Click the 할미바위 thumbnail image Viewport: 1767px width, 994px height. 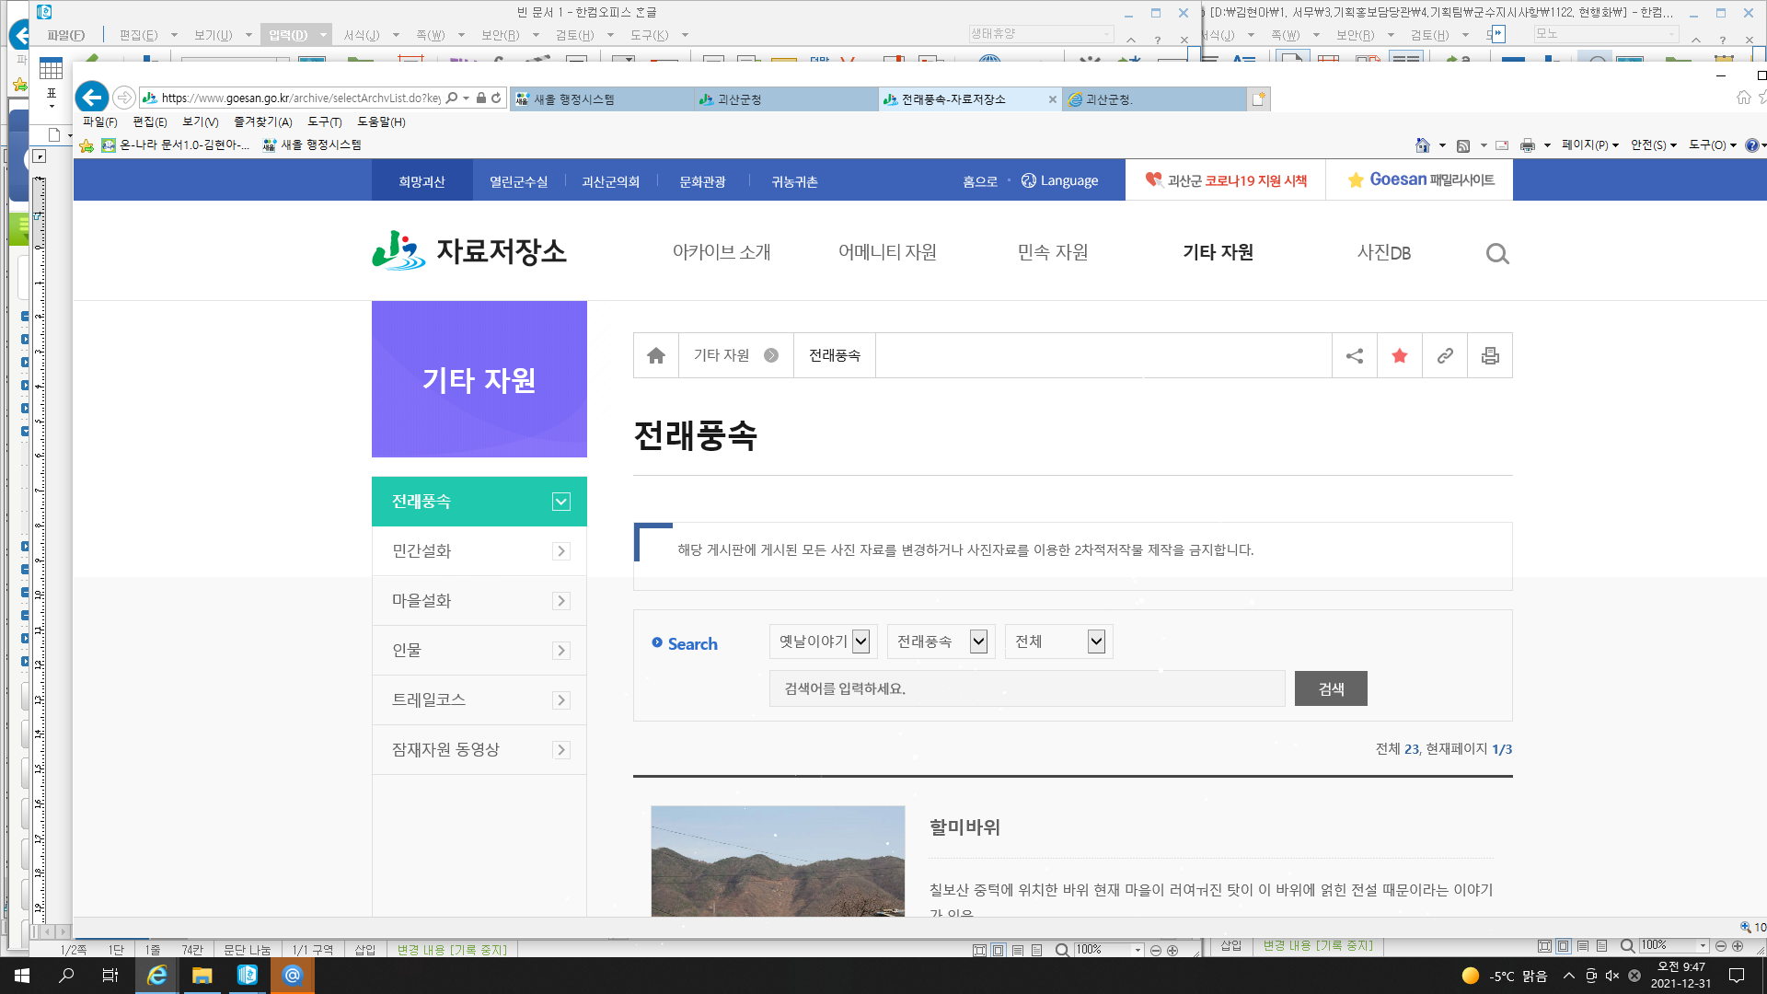pos(778,861)
